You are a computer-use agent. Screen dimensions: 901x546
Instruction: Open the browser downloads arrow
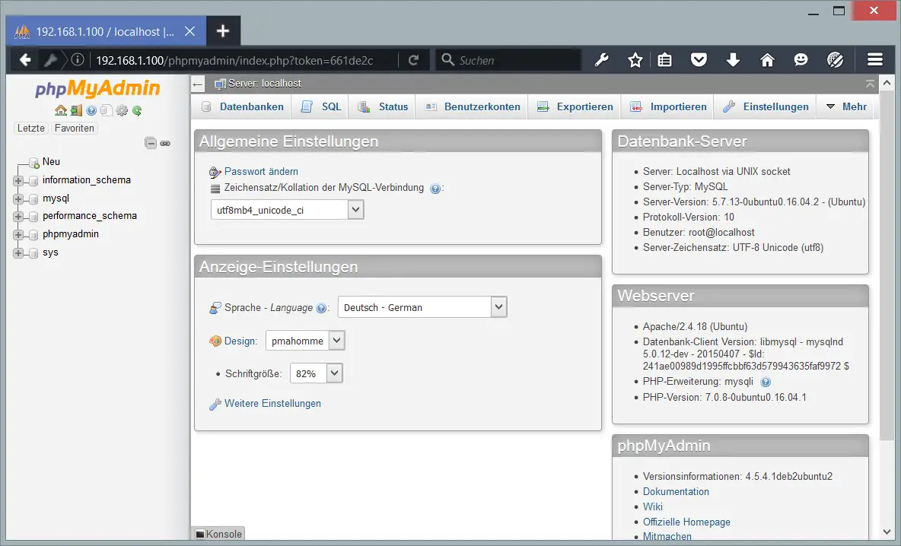coord(733,60)
